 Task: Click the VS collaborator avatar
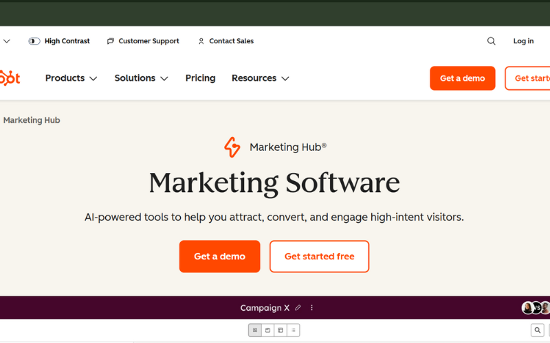[537, 307]
